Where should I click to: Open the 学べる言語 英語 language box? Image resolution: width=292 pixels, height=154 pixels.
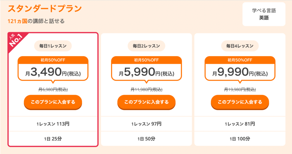click(264, 14)
